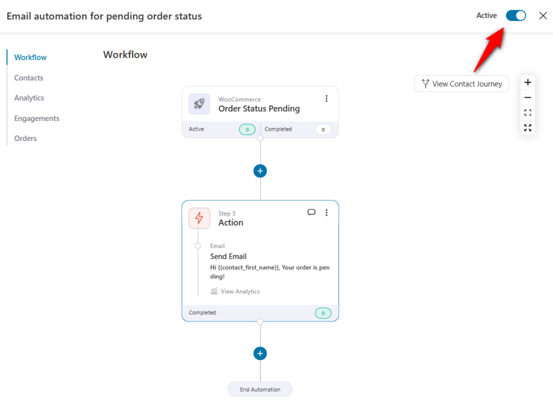
Task: Zoom out using the minus icon
Action: click(528, 98)
